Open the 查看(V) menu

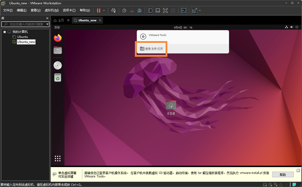(x=35, y=10)
